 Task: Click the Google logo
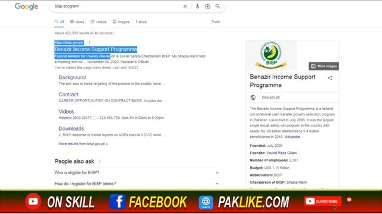coord(26,7)
